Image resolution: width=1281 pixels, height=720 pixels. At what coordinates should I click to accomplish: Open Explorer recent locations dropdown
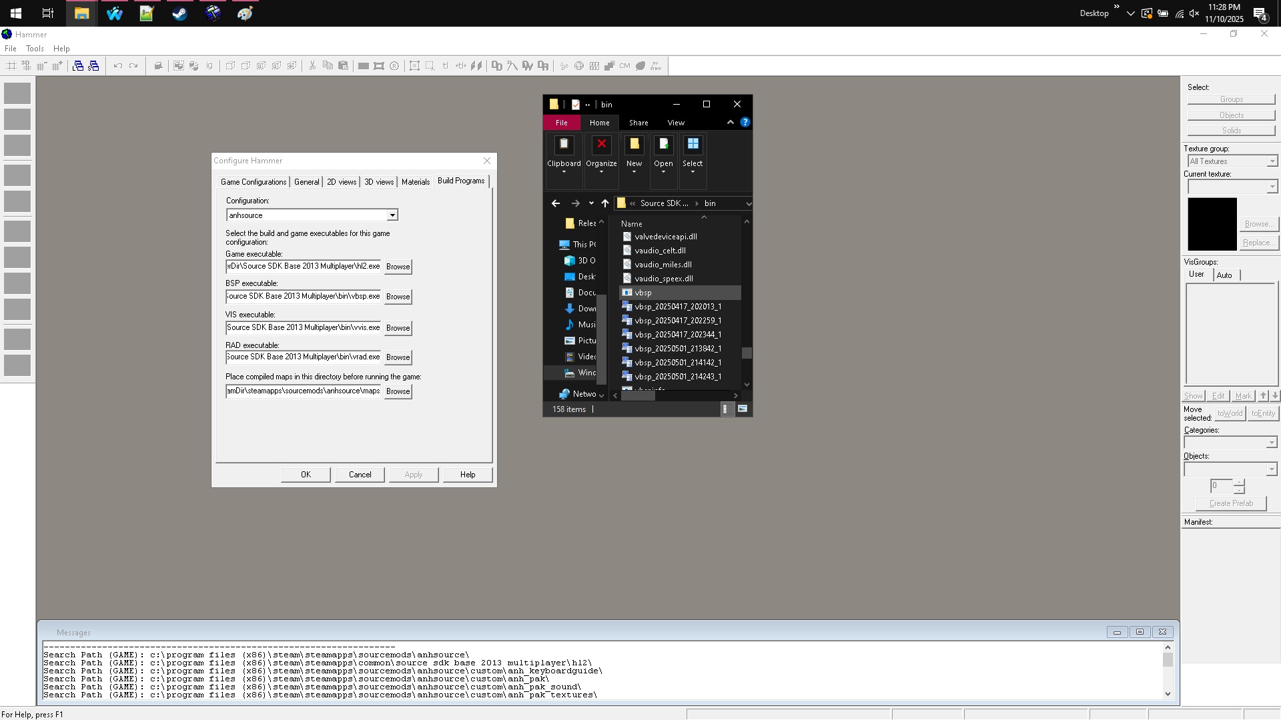[x=591, y=203]
